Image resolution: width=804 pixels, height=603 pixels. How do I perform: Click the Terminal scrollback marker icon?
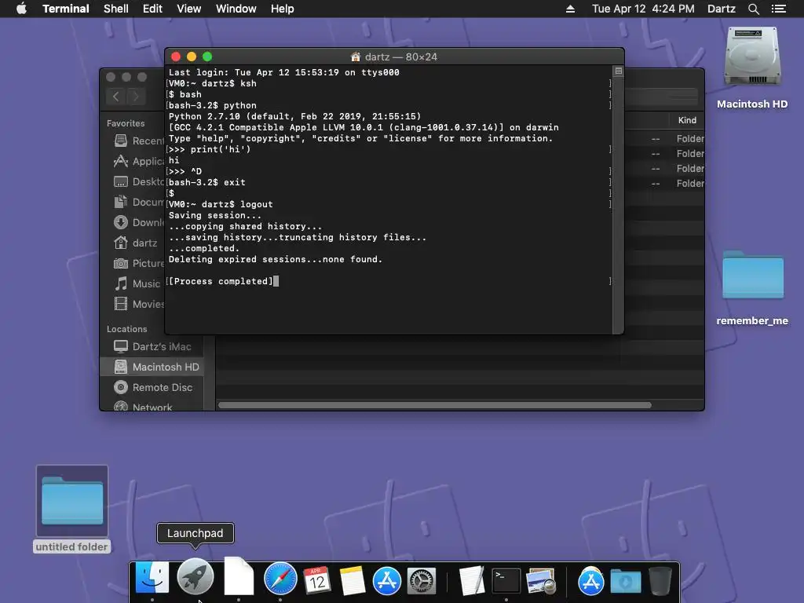coord(619,71)
